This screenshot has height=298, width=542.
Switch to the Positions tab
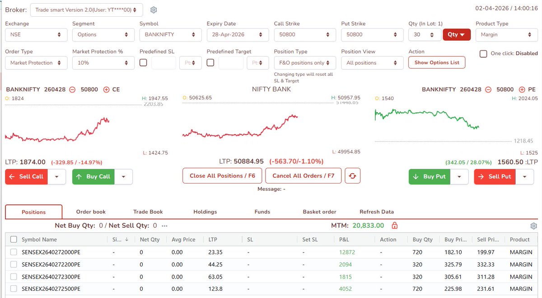(34, 212)
